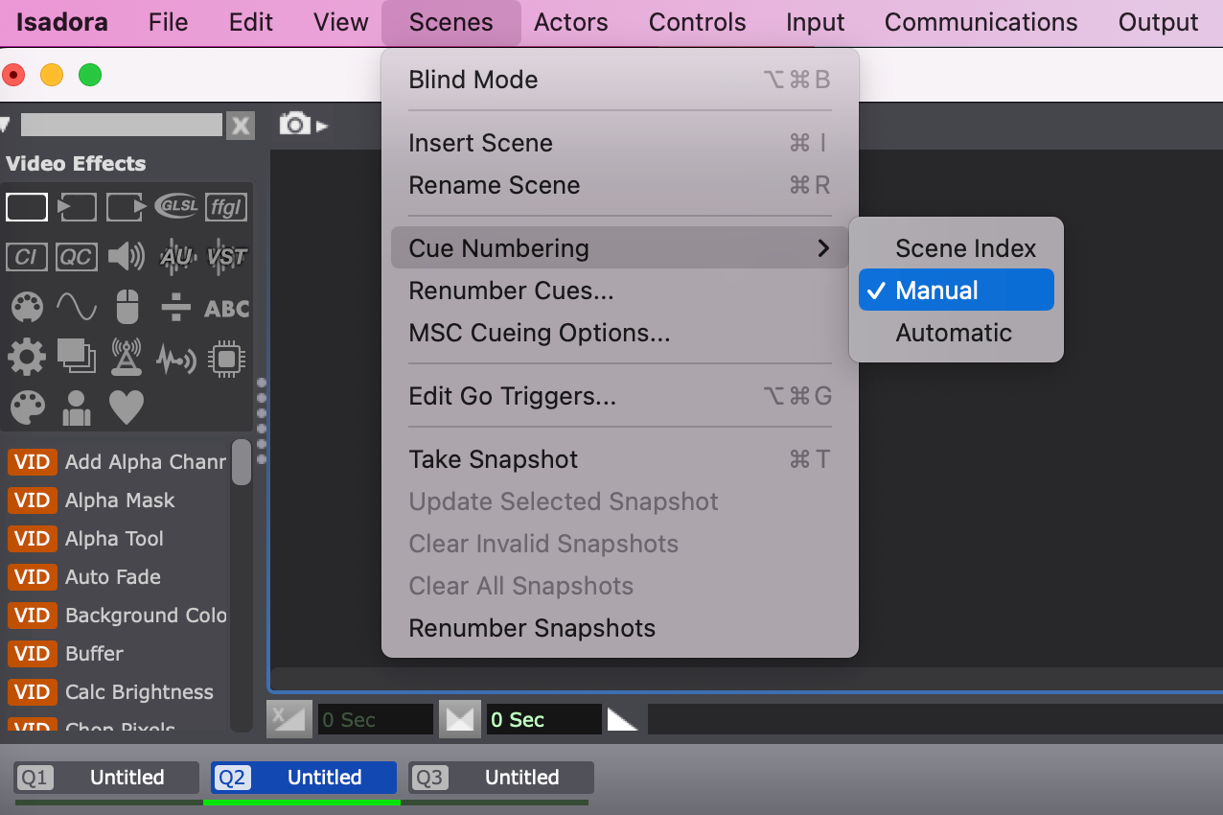The height and width of the screenshot is (815, 1223).
Task: Open the Actors menu in menu bar
Action: [x=571, y=23]
